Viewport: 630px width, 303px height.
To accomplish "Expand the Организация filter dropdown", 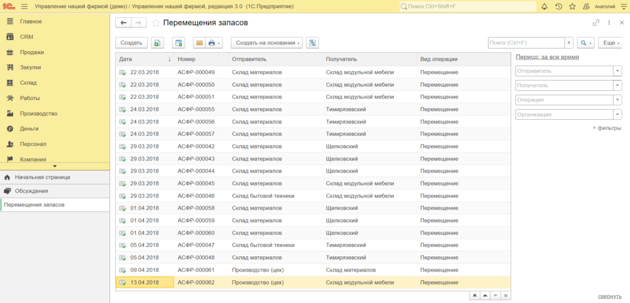I will (x=618, y=114).
